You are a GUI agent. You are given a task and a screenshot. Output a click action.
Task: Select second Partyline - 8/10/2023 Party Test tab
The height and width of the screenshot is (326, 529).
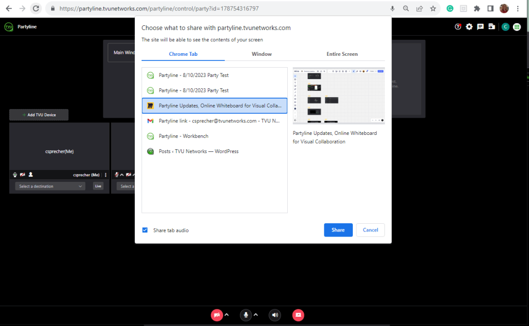coord(214,90)
